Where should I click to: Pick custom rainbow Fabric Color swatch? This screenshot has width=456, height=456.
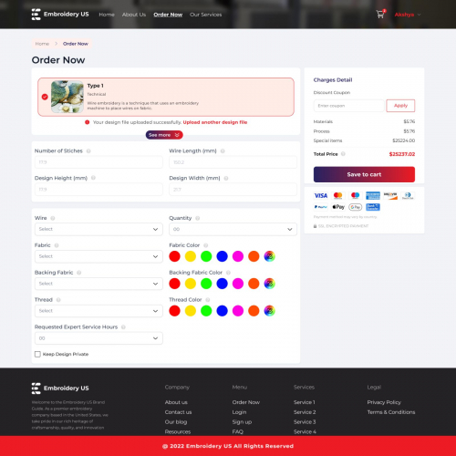point(269,256)
